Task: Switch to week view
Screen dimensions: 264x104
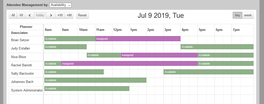Action: 248,15
